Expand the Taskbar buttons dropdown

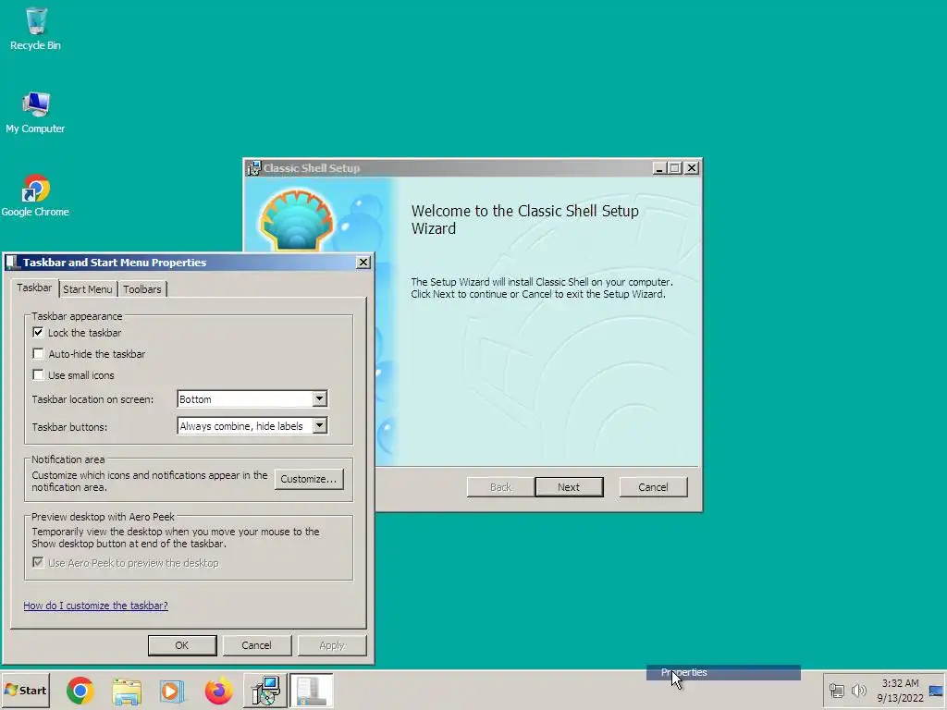(319, 425)
